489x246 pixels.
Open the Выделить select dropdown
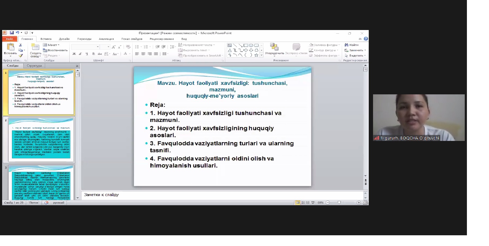(355, 56)
